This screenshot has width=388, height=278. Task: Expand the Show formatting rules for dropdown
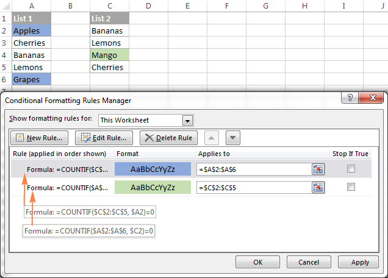click(188, 120)
